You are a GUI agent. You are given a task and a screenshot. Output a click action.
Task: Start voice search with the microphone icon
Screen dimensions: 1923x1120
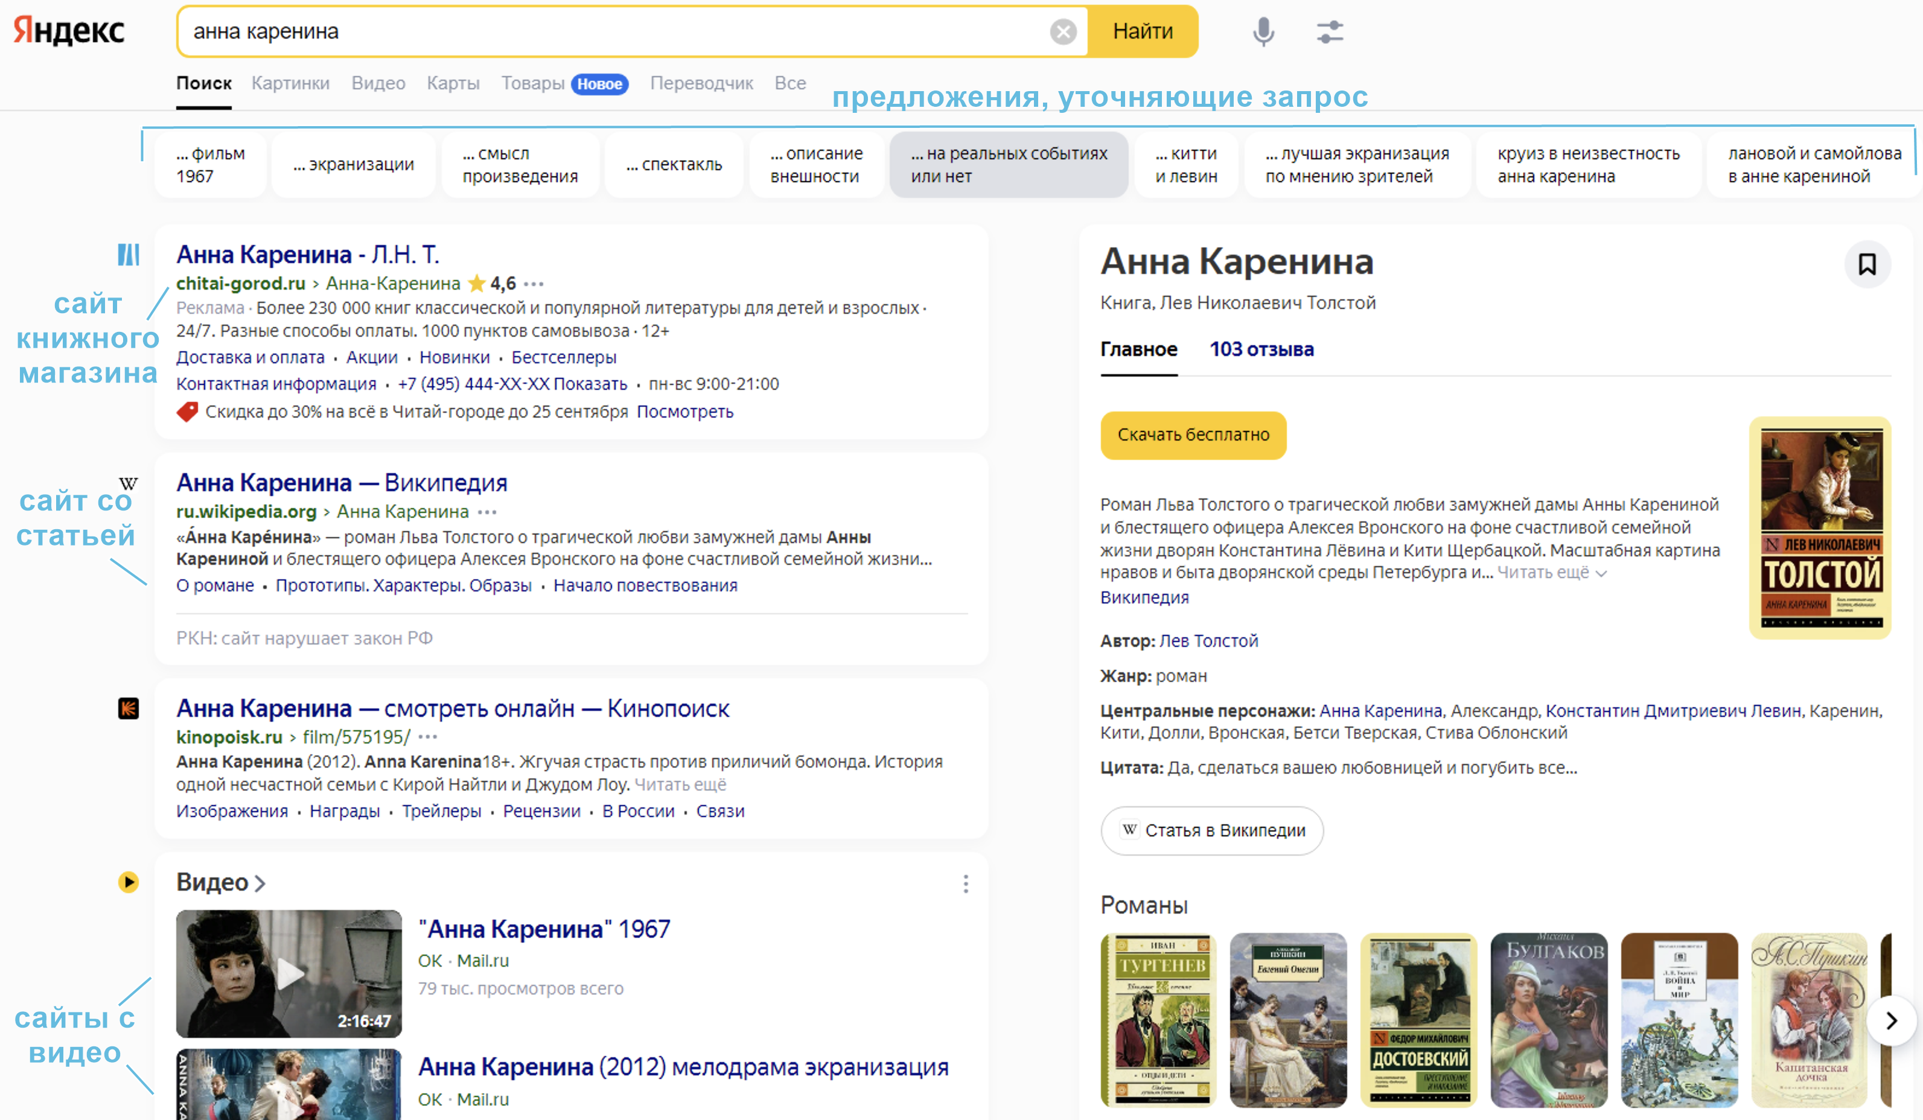tap(1264, 32)
